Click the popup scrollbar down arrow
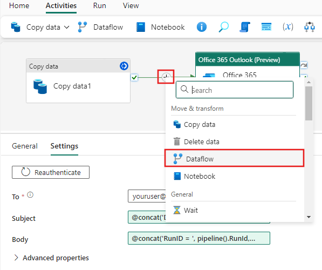Image resolution: width=322 pixels, height=270 pixels. click(309, 217)
